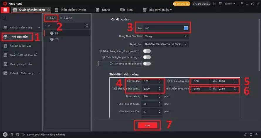Click the Cho Phép Về Sớm stepper arrows

click(160, 111)
